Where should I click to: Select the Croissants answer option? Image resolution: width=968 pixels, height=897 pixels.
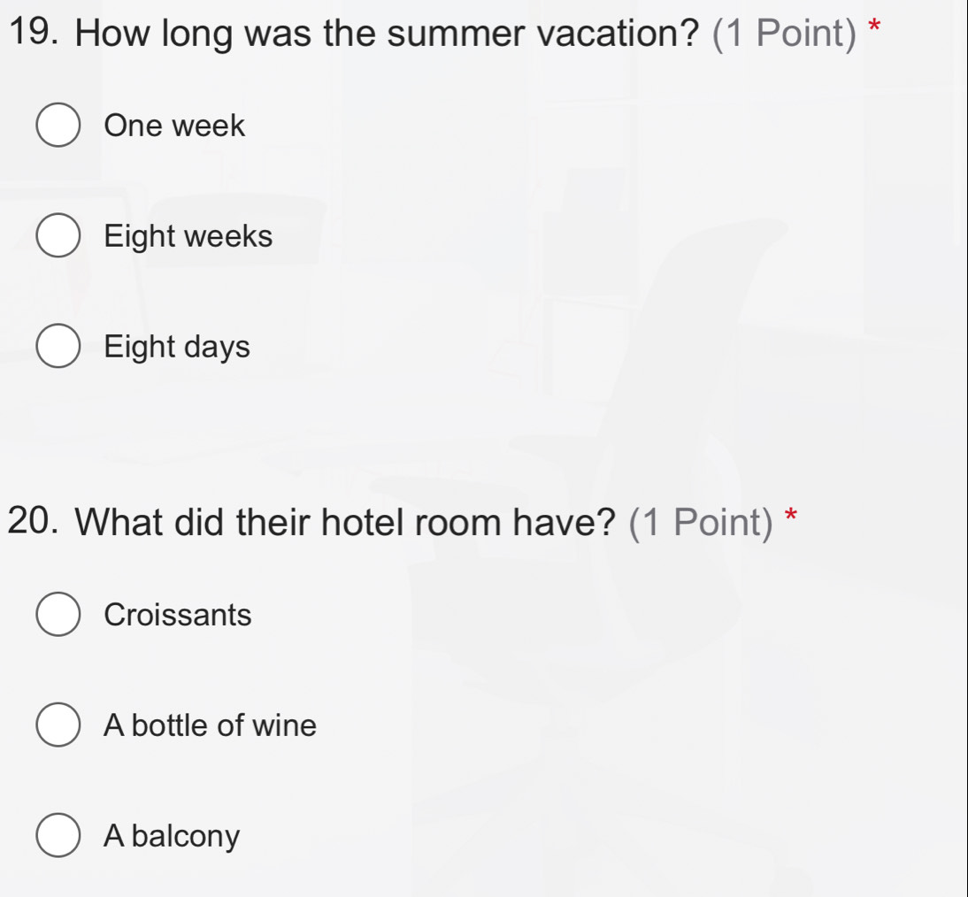coord(58,615)
